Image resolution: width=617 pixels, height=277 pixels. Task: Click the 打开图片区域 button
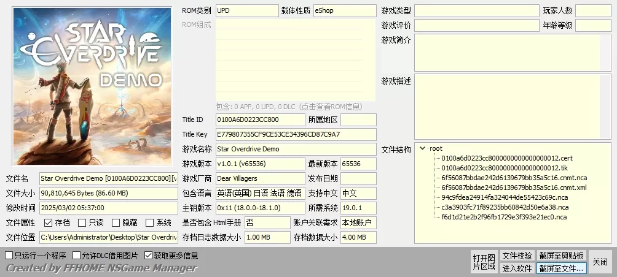[x=484, y=262]
